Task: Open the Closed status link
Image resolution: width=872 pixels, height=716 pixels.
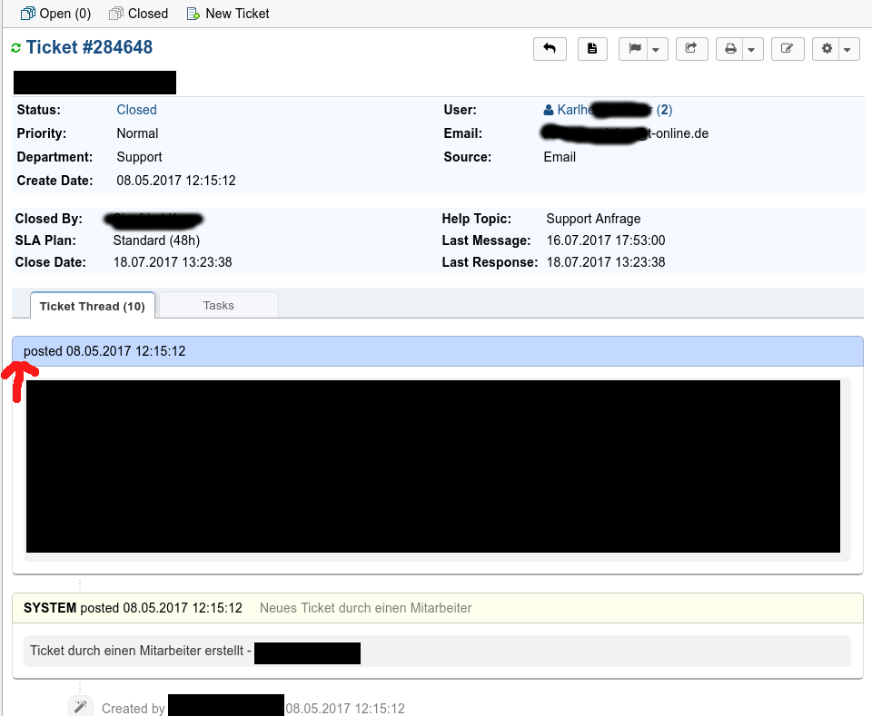Action: coord(136,109)
